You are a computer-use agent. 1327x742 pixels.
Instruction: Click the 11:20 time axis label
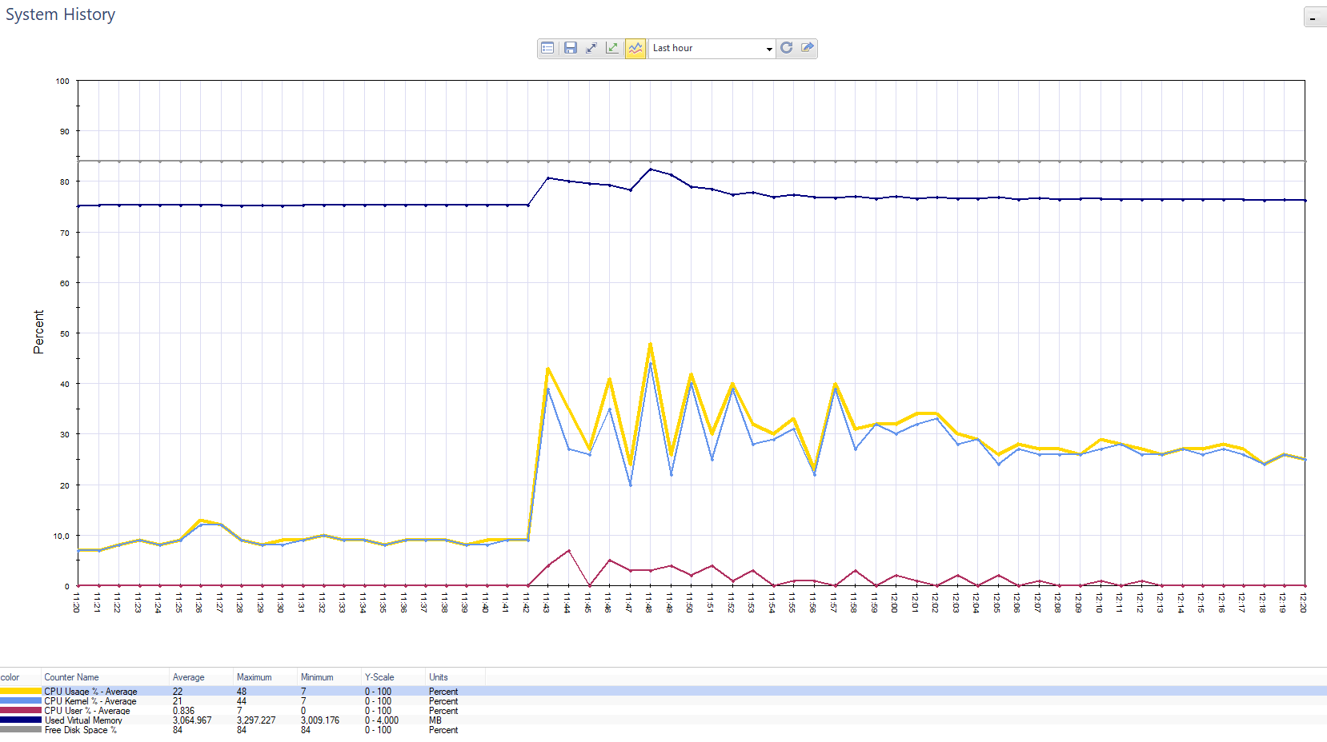pyautogui.click(x=77, y=603)
